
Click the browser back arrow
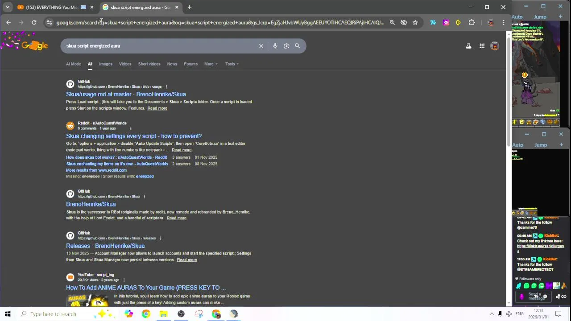(8, 22)
